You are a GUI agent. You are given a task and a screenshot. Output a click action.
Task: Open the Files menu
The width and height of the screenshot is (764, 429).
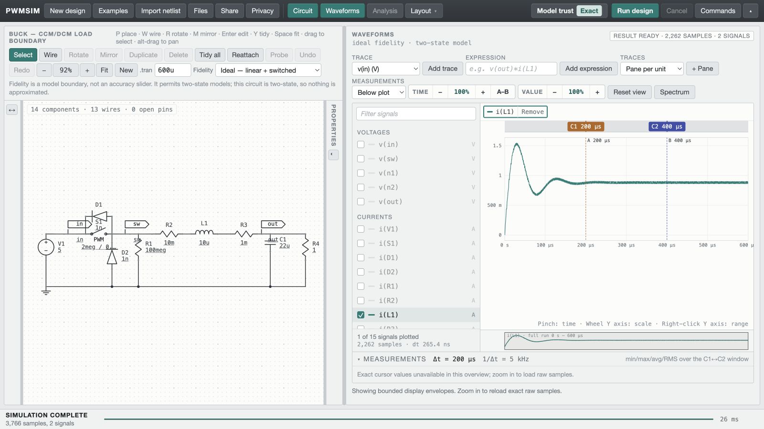(x=201, y=11)
